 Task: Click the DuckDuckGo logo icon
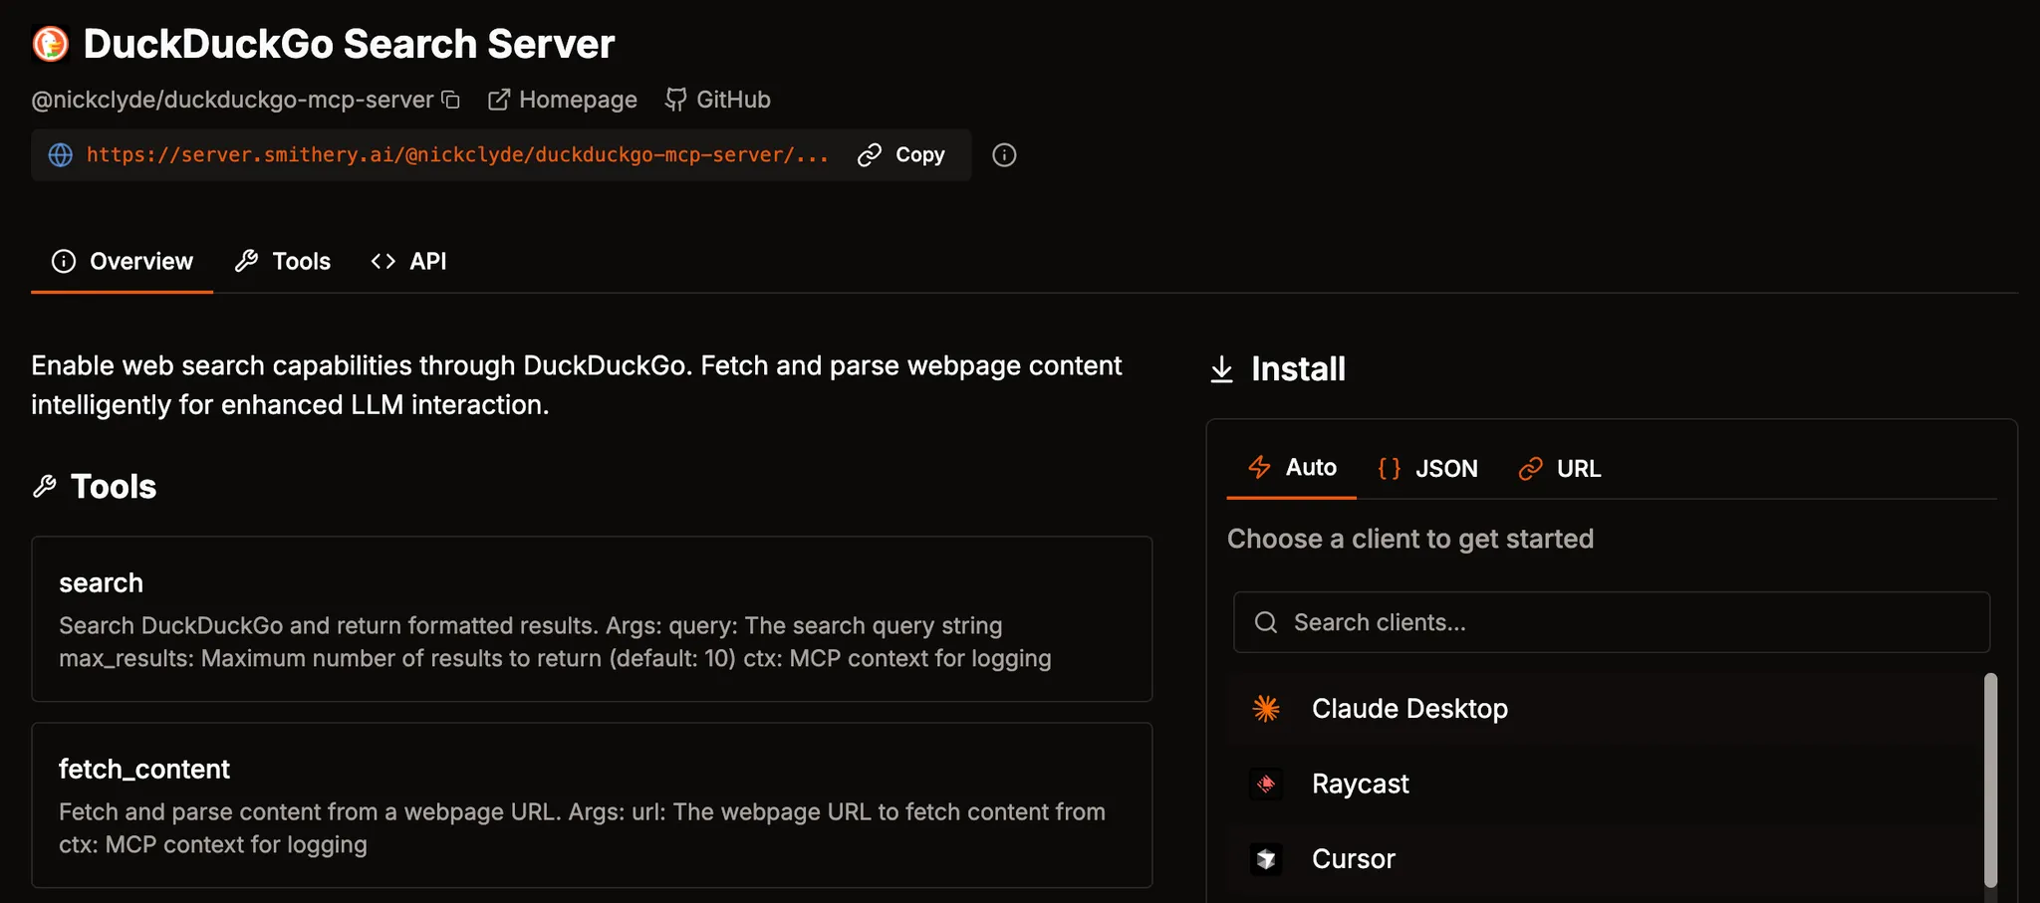[51, 44]
